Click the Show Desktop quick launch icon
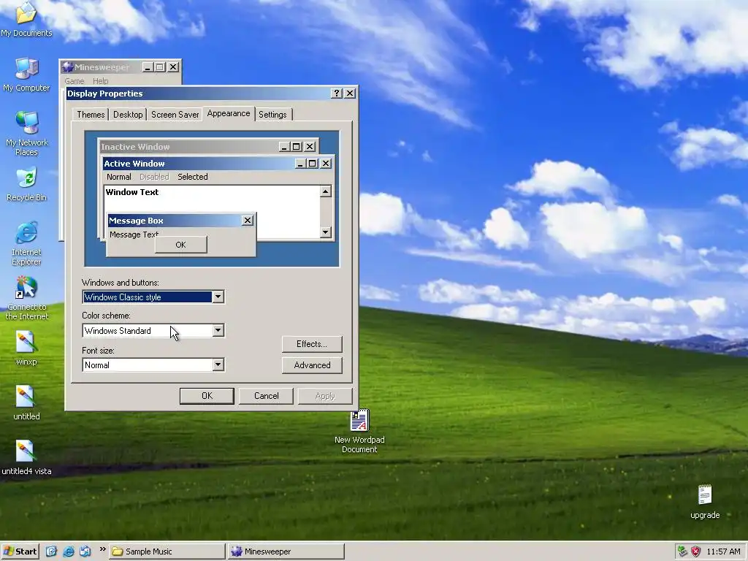The height and width of the screenshot is (561, 748). pyautogui.click(x=52, y=552)
